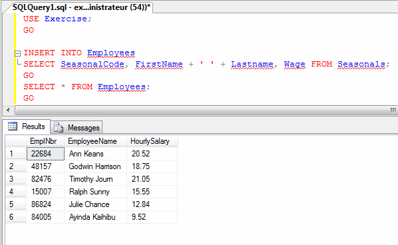
Task: Select cell 82476 in results
Action: (45, 179)
